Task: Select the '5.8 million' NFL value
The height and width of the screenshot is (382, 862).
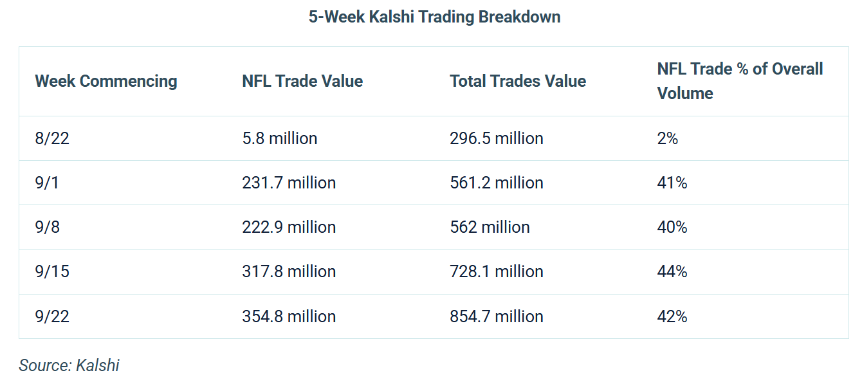Action: 280,138
